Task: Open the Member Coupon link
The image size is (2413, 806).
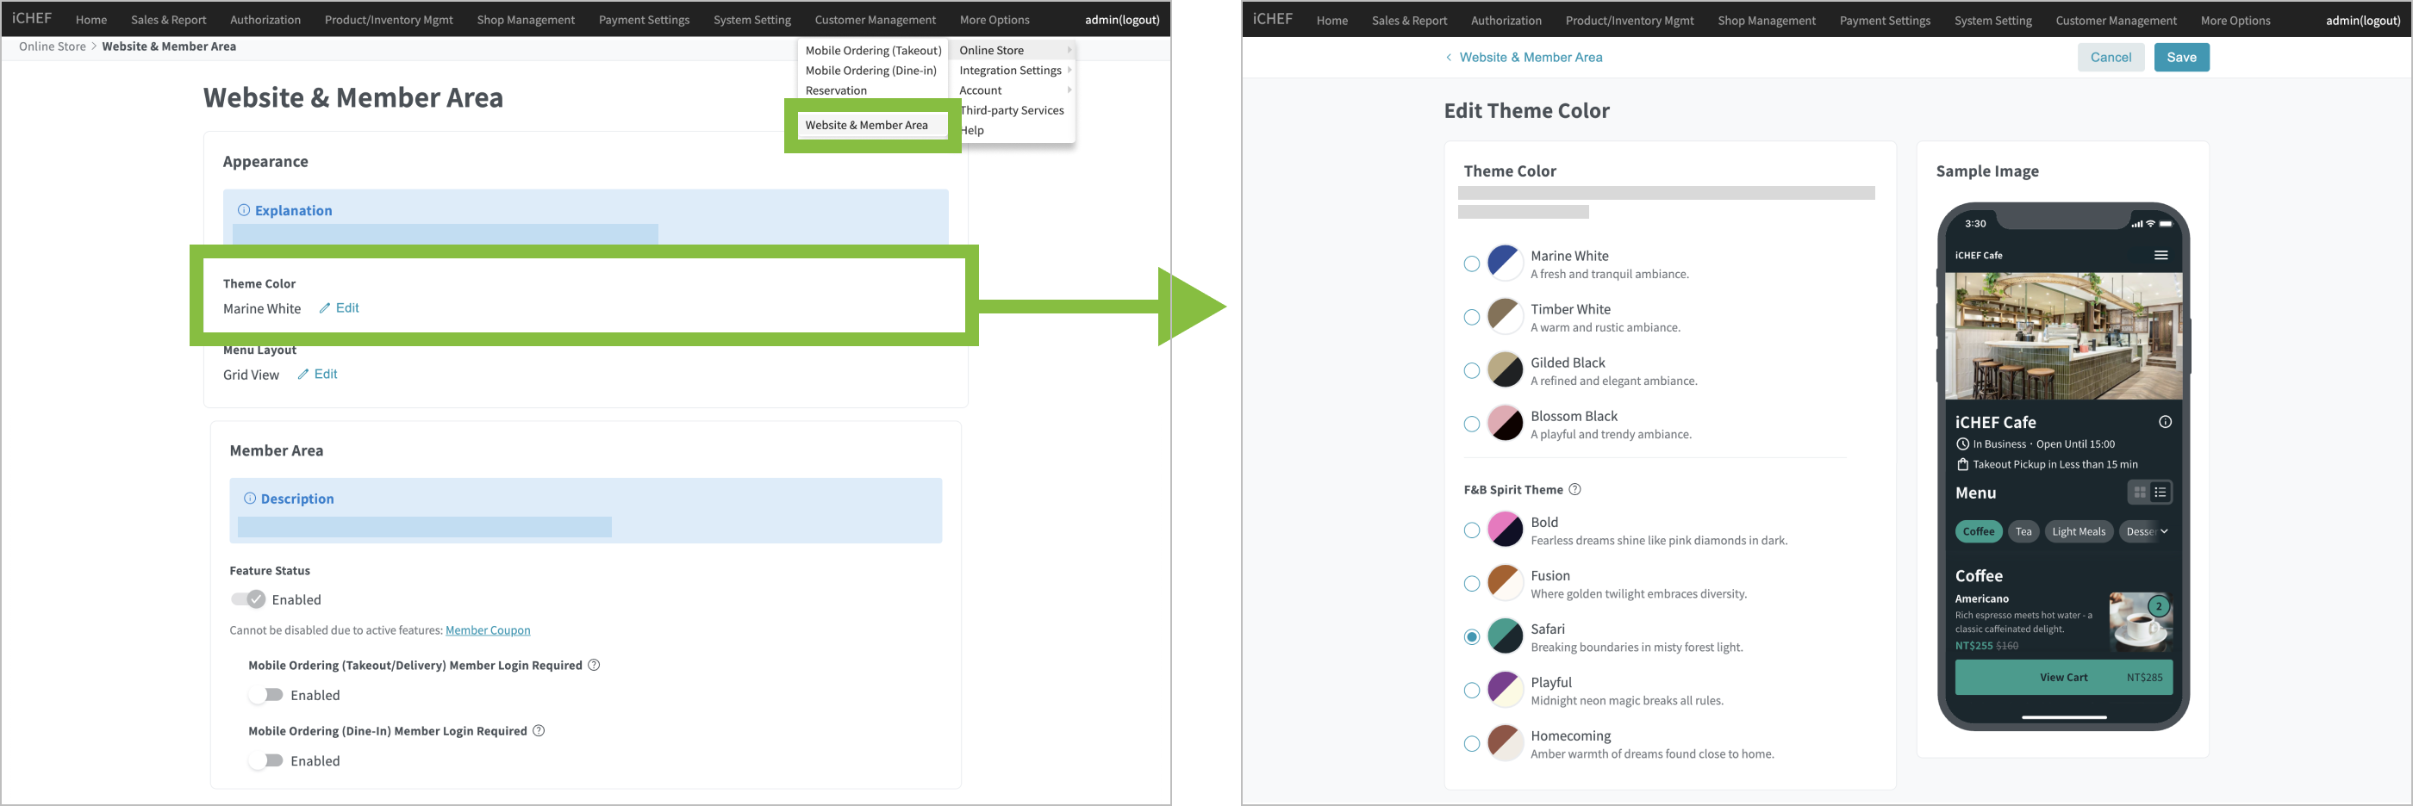Action: [x=487, y=631]
